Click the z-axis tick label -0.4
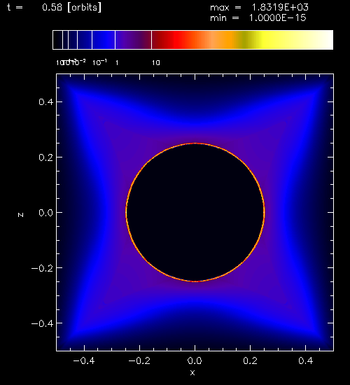 tap(42, 323)
